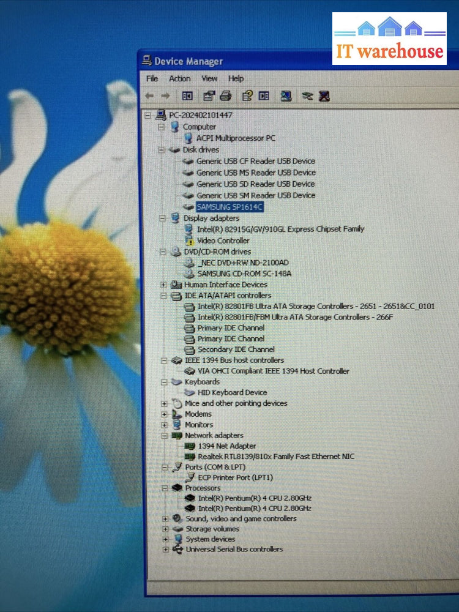Click the Disable device toolbar icon
459x612 pixels.
(307, 96)
